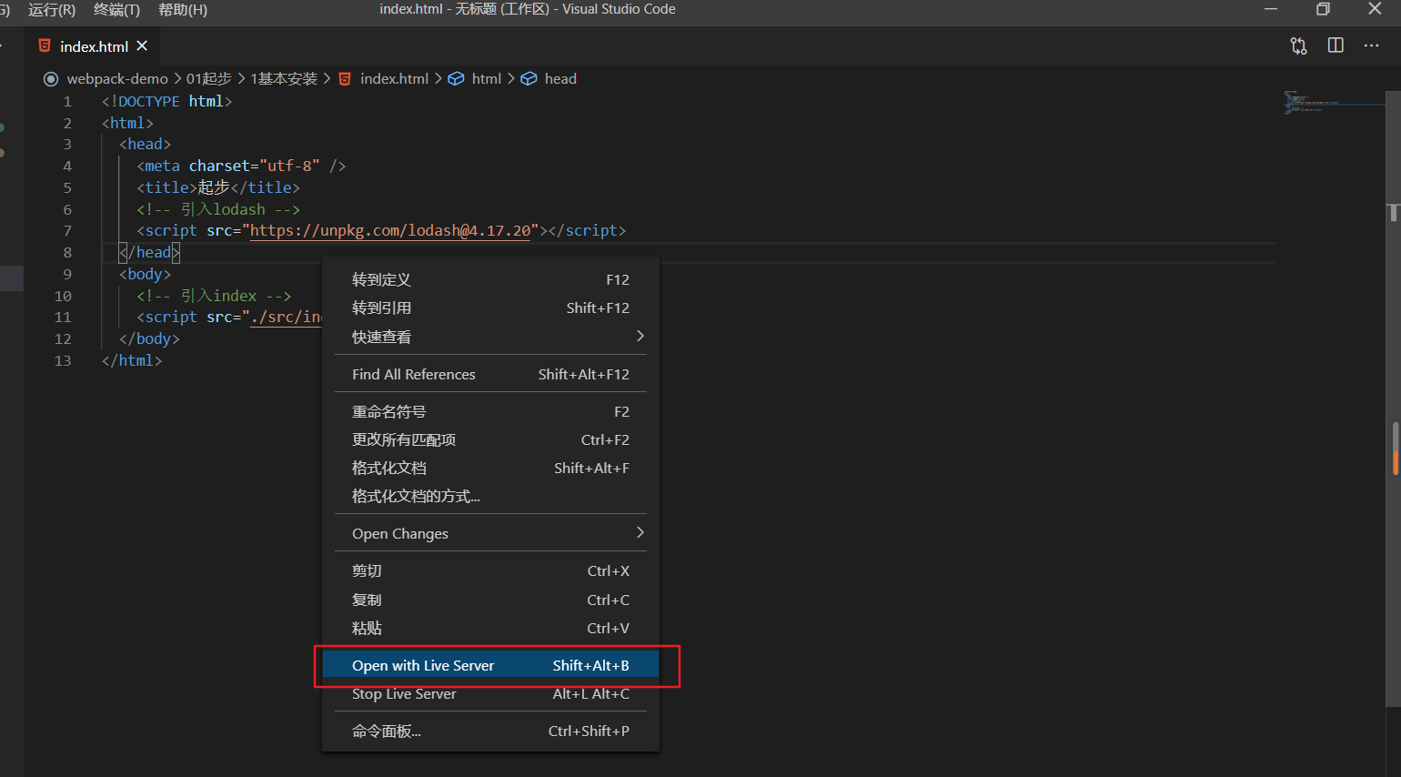Expand the 快速查看 submenu
The height and width of the screenshot is (777, 1401).
coord(491,337)
